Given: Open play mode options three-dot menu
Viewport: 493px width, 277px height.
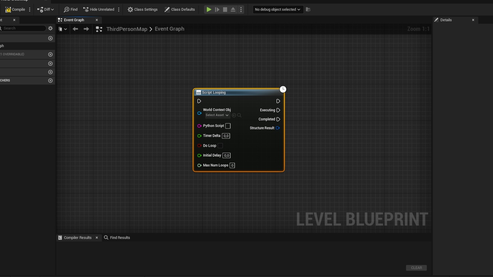Looking at the screenshot, I should pyautogui.click(x=241, y=9).
